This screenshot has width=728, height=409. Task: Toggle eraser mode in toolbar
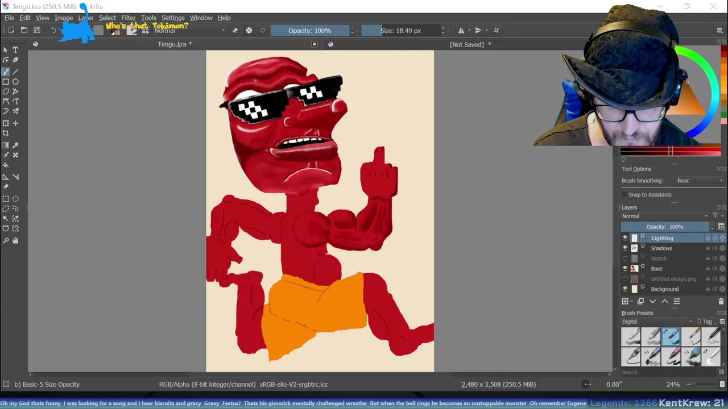(x=235, y=31)
